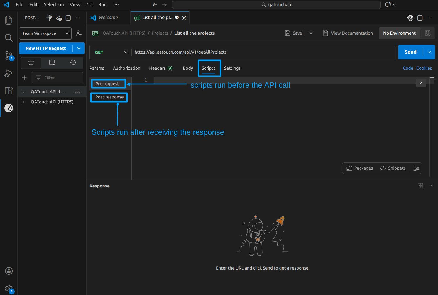Select the Source Control icon with badge
The height and width of the screenshot is (295, 438).
pyautogui.click(x=9, y=56)
